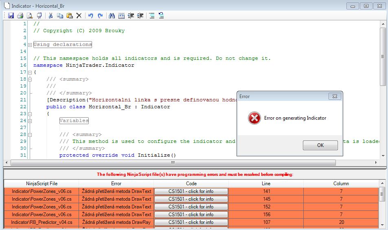Expand the collapsed Variables region
The height and width of the screenshot is (230, 388).
pos(30,121)
